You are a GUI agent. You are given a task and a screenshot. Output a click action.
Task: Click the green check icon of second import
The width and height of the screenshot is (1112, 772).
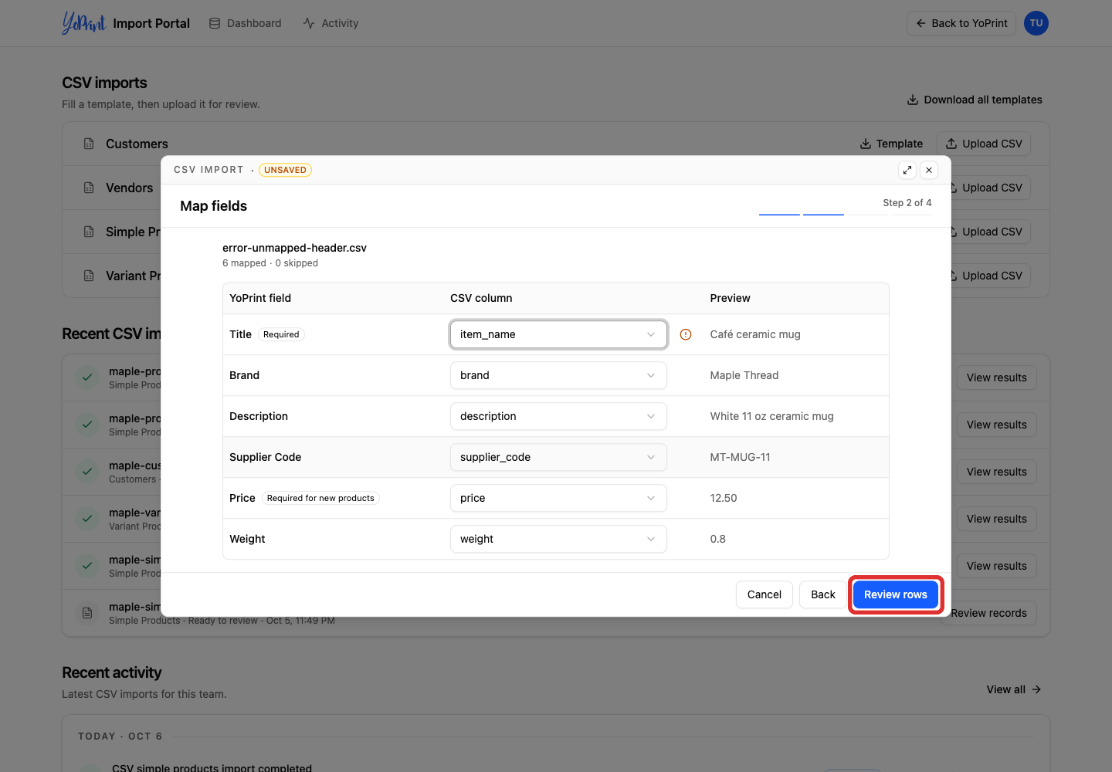pyautogui.click(x=87, y=425)
